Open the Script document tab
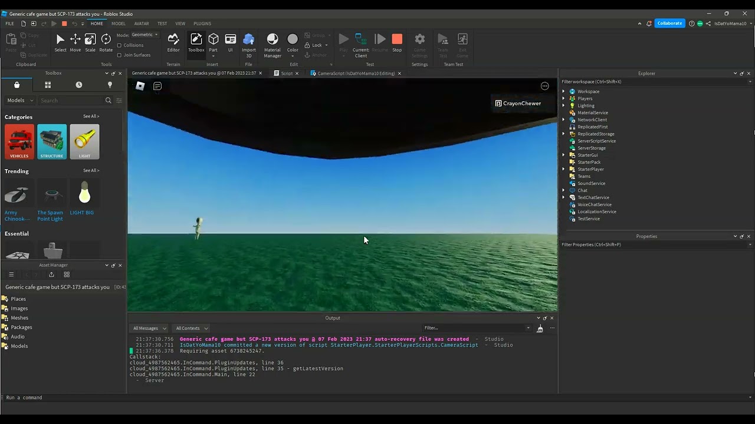Viewport: 755px width, 424px height. click(x=287, y=74)
